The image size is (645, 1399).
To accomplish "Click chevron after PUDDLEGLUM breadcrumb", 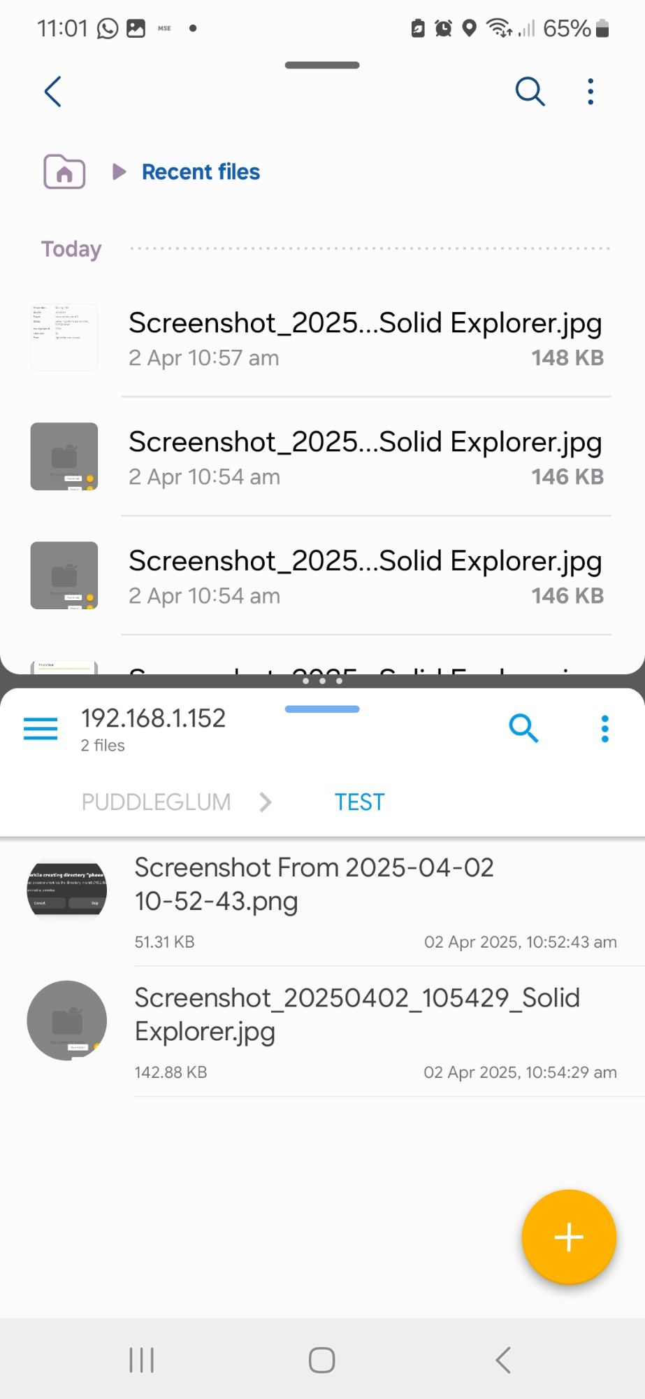I will point(265,802).
